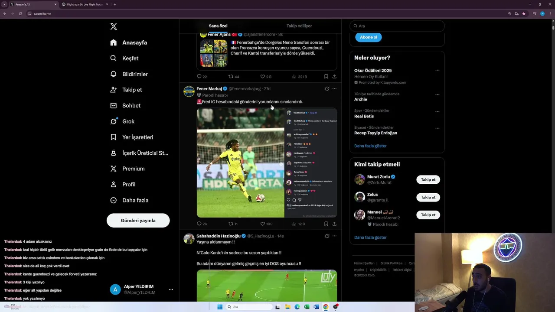Screen dimensions: 555x312
Task: Show more follow suggestions Daha fazla göster
Action: [370, 237]
